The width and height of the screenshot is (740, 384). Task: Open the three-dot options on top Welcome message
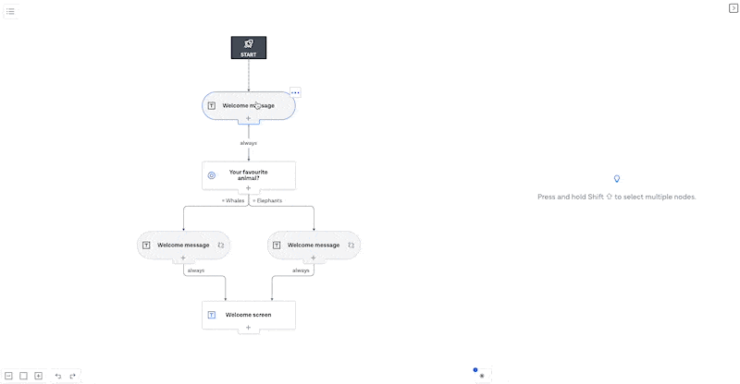(x=295, y=93)
